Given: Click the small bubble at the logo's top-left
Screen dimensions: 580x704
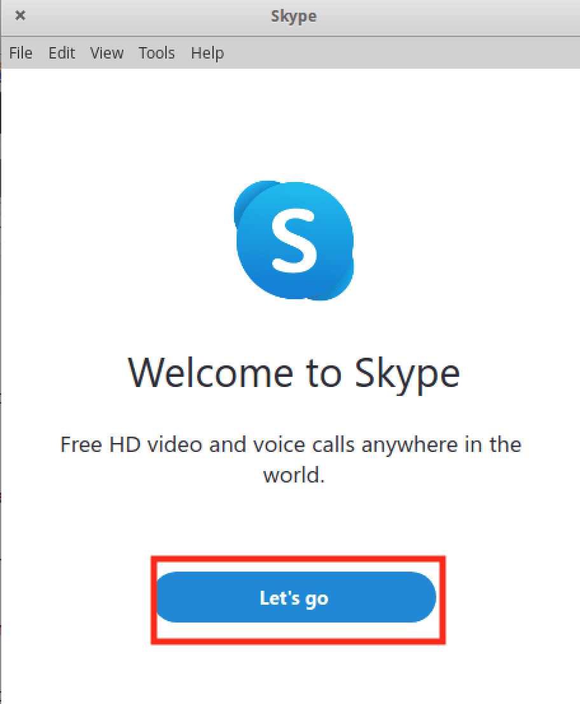Looking at the screenshot, I should pos(250,199).
